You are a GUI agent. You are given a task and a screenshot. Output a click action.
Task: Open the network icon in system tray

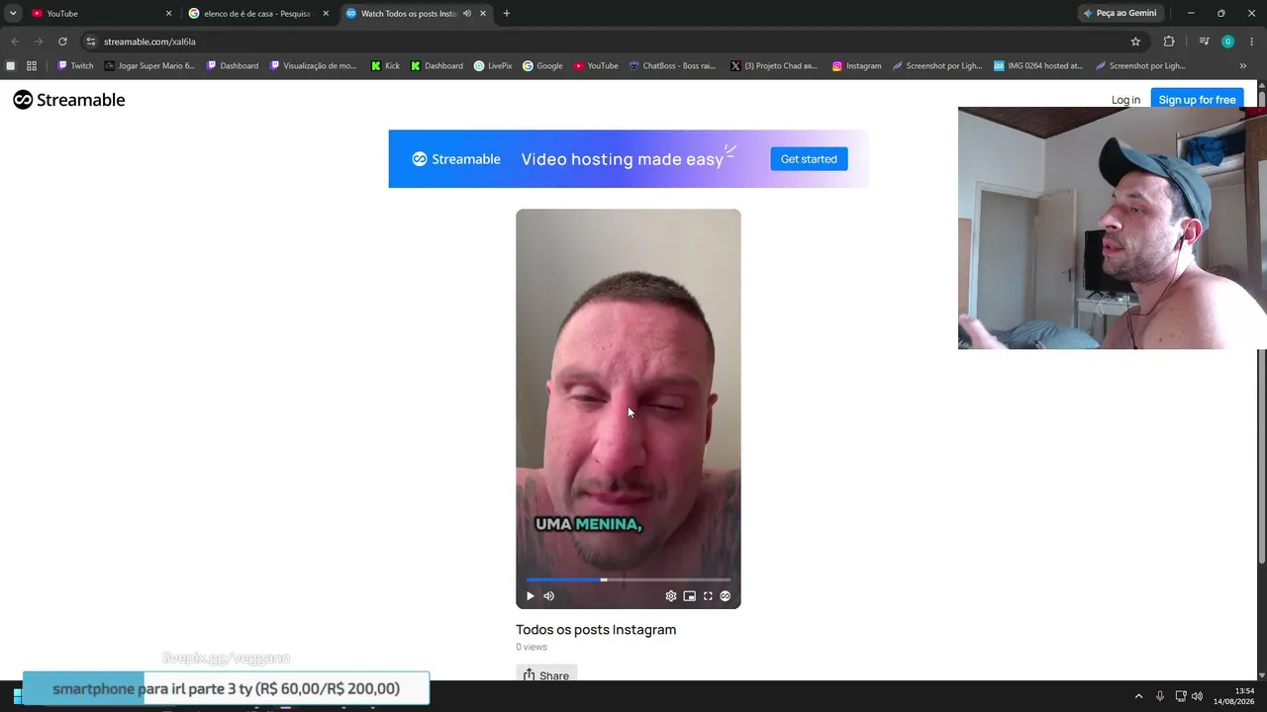tap(1181, 696)
